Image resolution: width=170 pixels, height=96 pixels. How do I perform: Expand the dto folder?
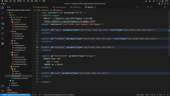pos(15,41)
